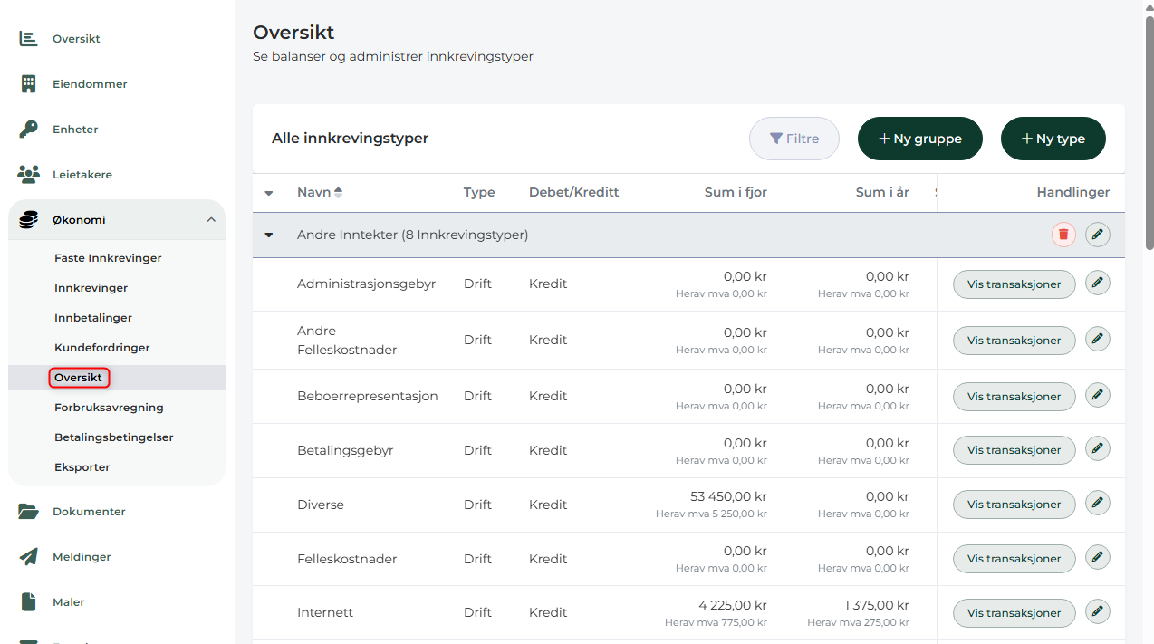This screenshot has height=644, width=1154.
Task: Show transactions for Beboerrepresentasjon
Action: [x=1014, y=396]
